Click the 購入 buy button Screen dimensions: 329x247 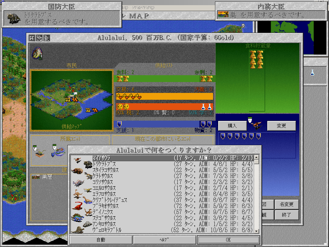[x=232, y=126]
